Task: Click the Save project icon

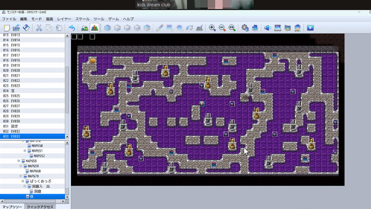Action: point(26,28)
